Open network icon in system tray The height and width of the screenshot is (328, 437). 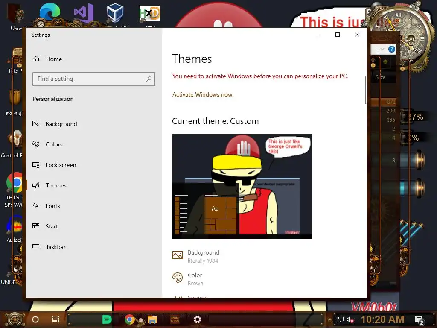pyautogui.click(x=340, y=319)
